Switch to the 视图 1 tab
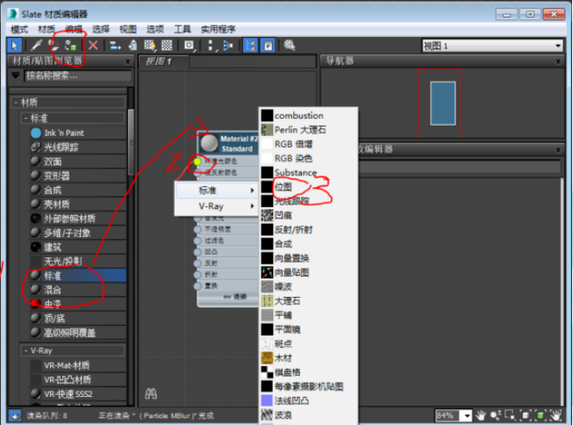Image resolution: width=573 pixels, height=425 pixels. pyautogui.click(x=164, y=61)
